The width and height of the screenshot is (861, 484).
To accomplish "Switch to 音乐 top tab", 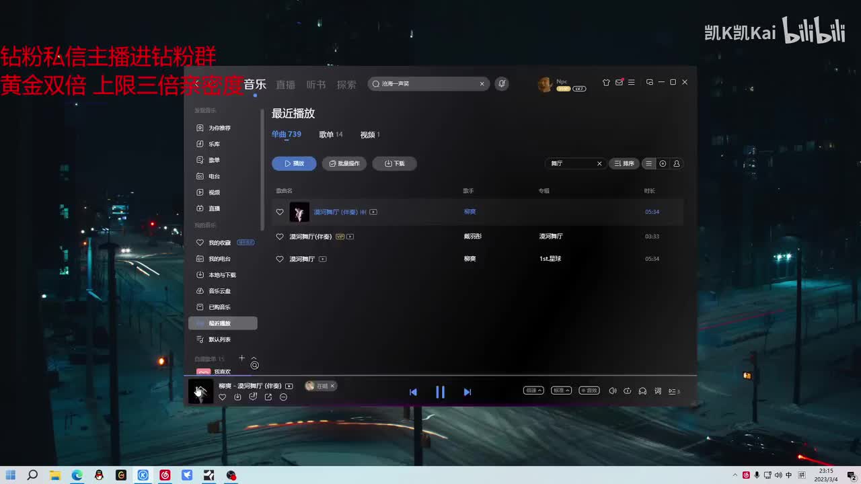I will (255, 85).
